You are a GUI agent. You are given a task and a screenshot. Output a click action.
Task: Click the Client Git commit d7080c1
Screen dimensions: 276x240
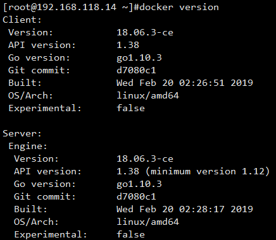[x=136, y=70]
